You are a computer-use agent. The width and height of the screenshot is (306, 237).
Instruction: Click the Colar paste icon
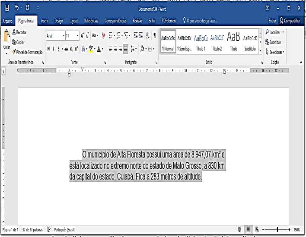click(x=7, y=36)
